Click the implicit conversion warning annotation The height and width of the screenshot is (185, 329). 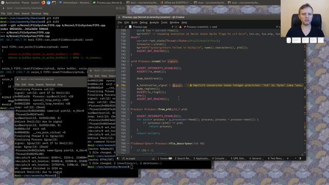click(246, 85)
